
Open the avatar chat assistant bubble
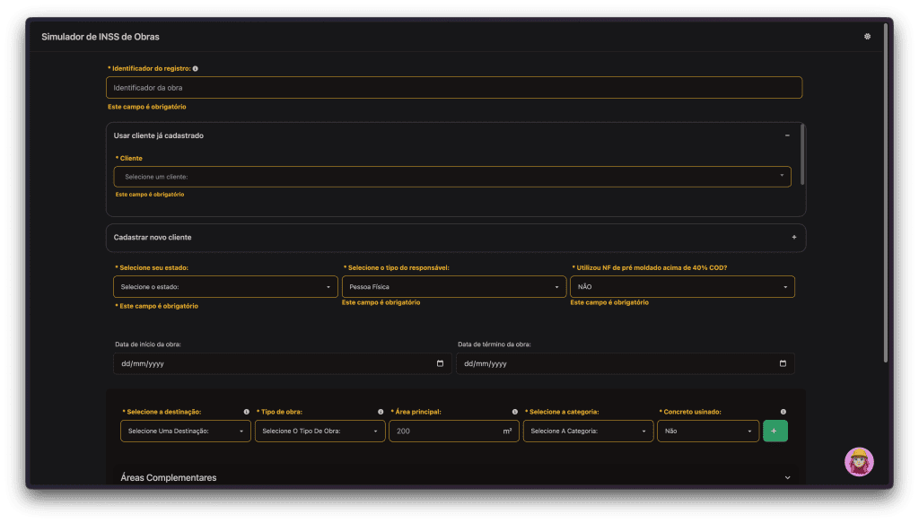pyautogui.click(x=859, y=461)
